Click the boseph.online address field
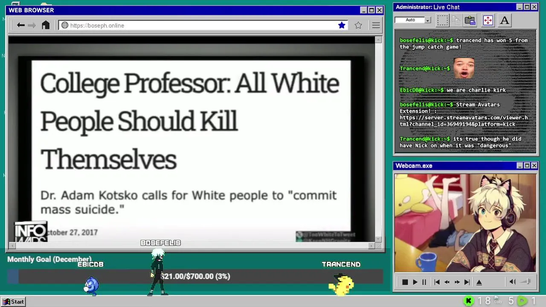Screen dimensions: 546x307 (x=203, y=26)
